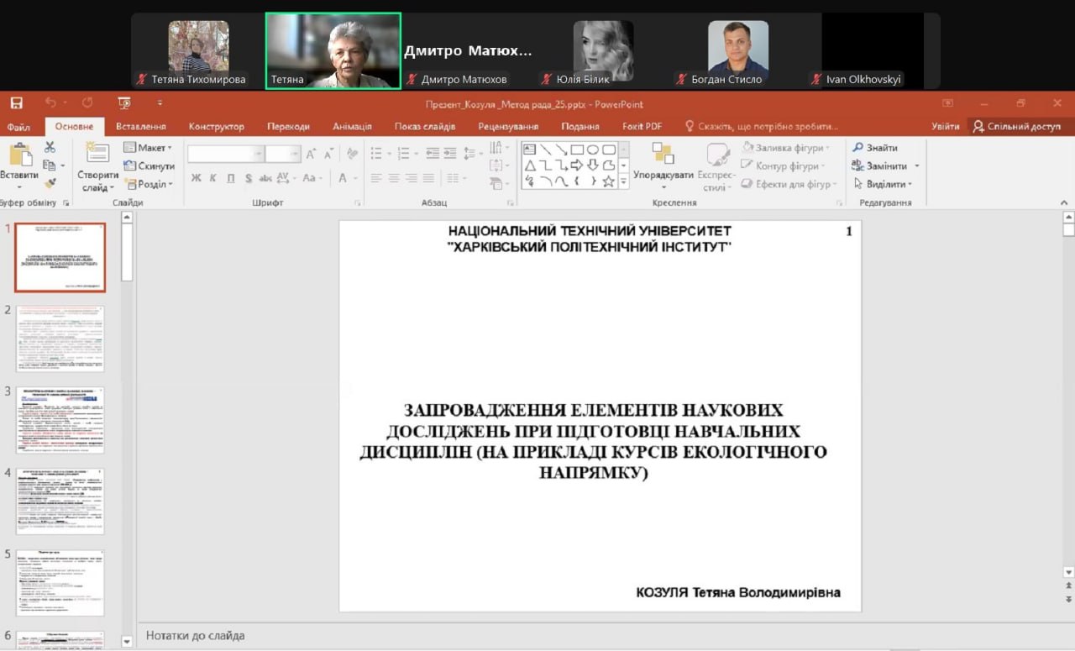Expand the Розділ section dropdown

pos(148,184)
